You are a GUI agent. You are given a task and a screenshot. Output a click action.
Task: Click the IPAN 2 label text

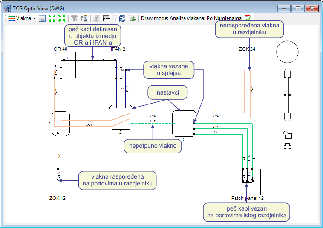[118, 49]
